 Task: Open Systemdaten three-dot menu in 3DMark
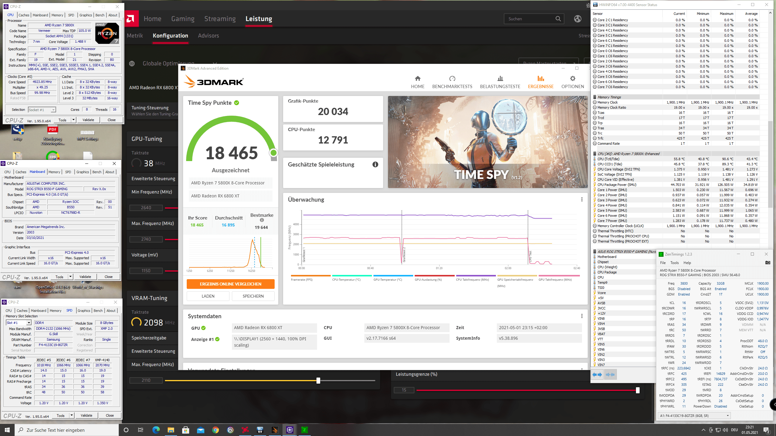582,316
